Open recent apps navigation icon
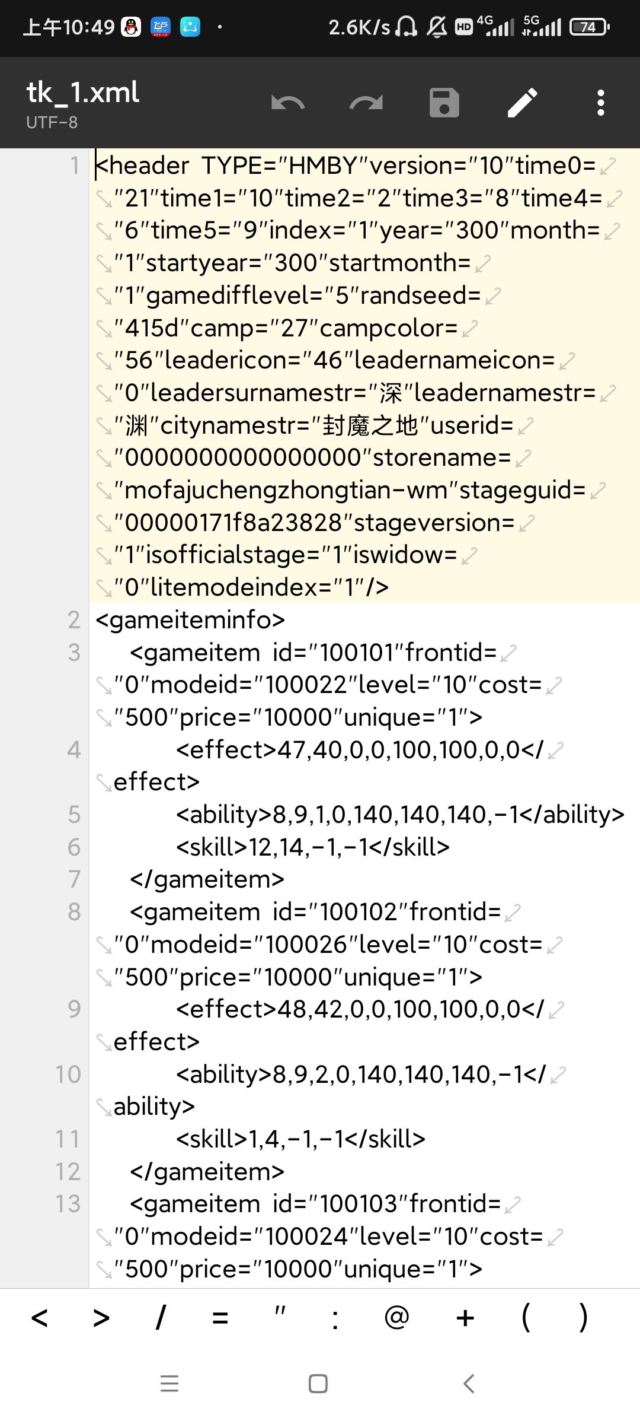Viewport: 640px width, 1424px height. point(169,1384)
